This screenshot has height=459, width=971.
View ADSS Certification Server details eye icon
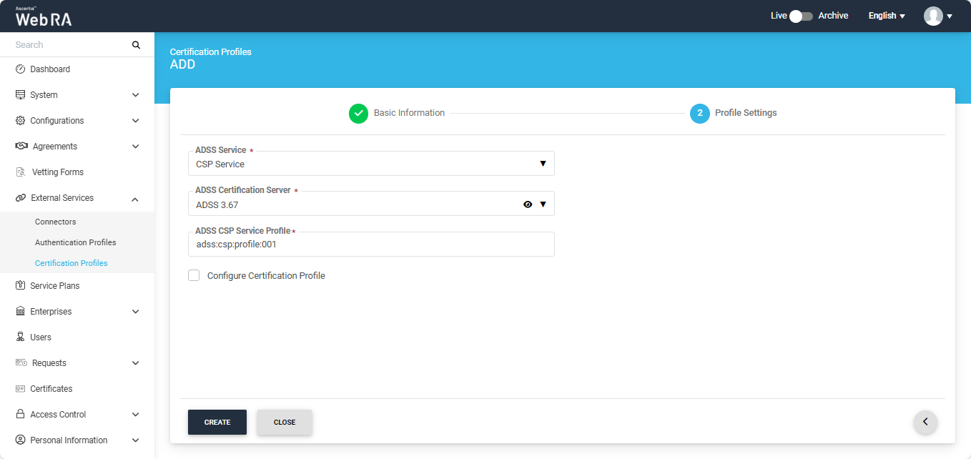(x=528, y=204)
